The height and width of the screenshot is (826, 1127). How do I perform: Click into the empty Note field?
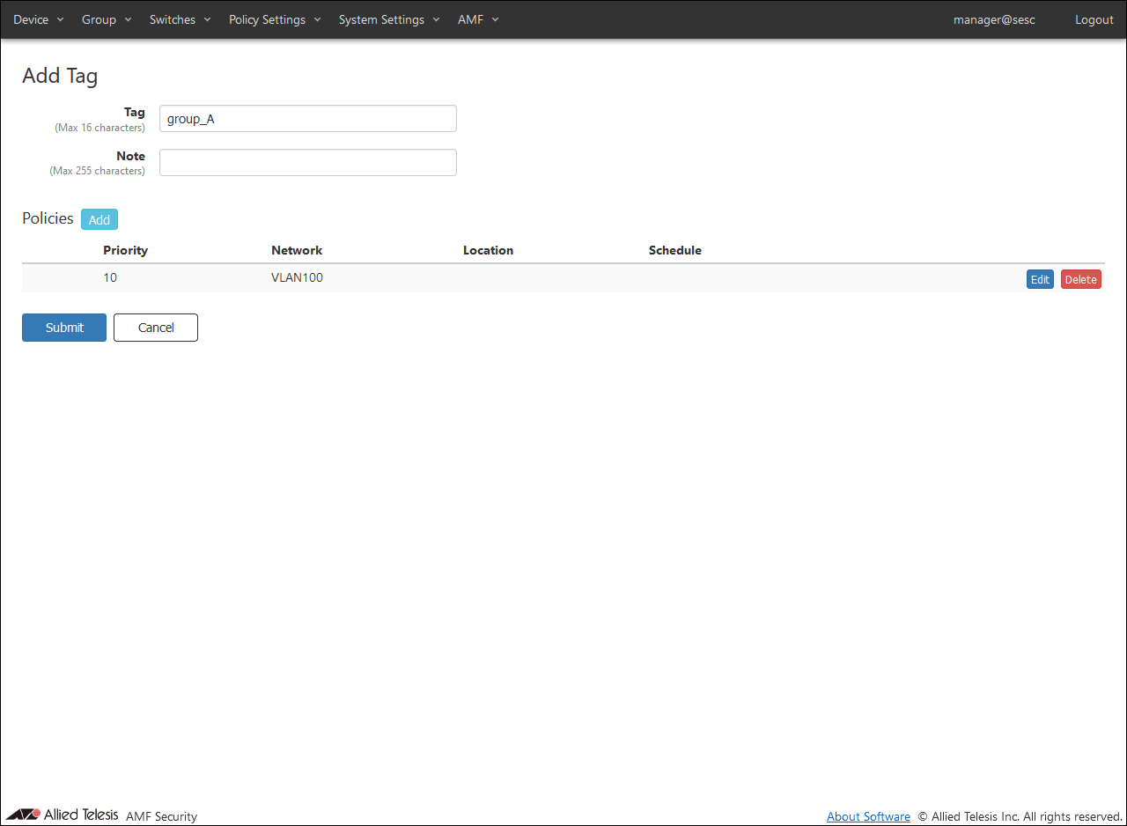[307, 162]
